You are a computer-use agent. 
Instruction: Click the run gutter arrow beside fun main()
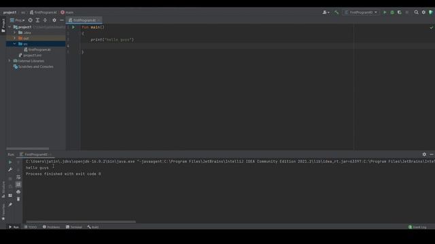(x=73, y=27)
